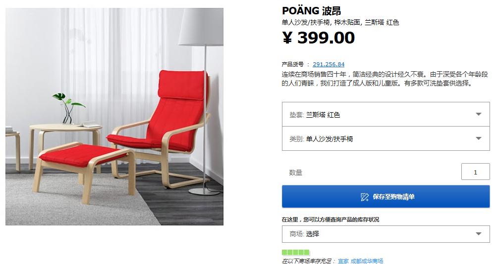Open the 垫套 兰斯塔 红色 cushion cover dropdown
The height and width of the screenshot is (264, 495).
(x=386, y=114)
